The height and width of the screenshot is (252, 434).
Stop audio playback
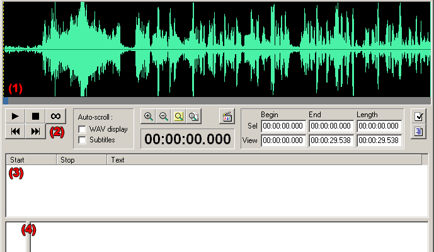[x=35, y=117]
